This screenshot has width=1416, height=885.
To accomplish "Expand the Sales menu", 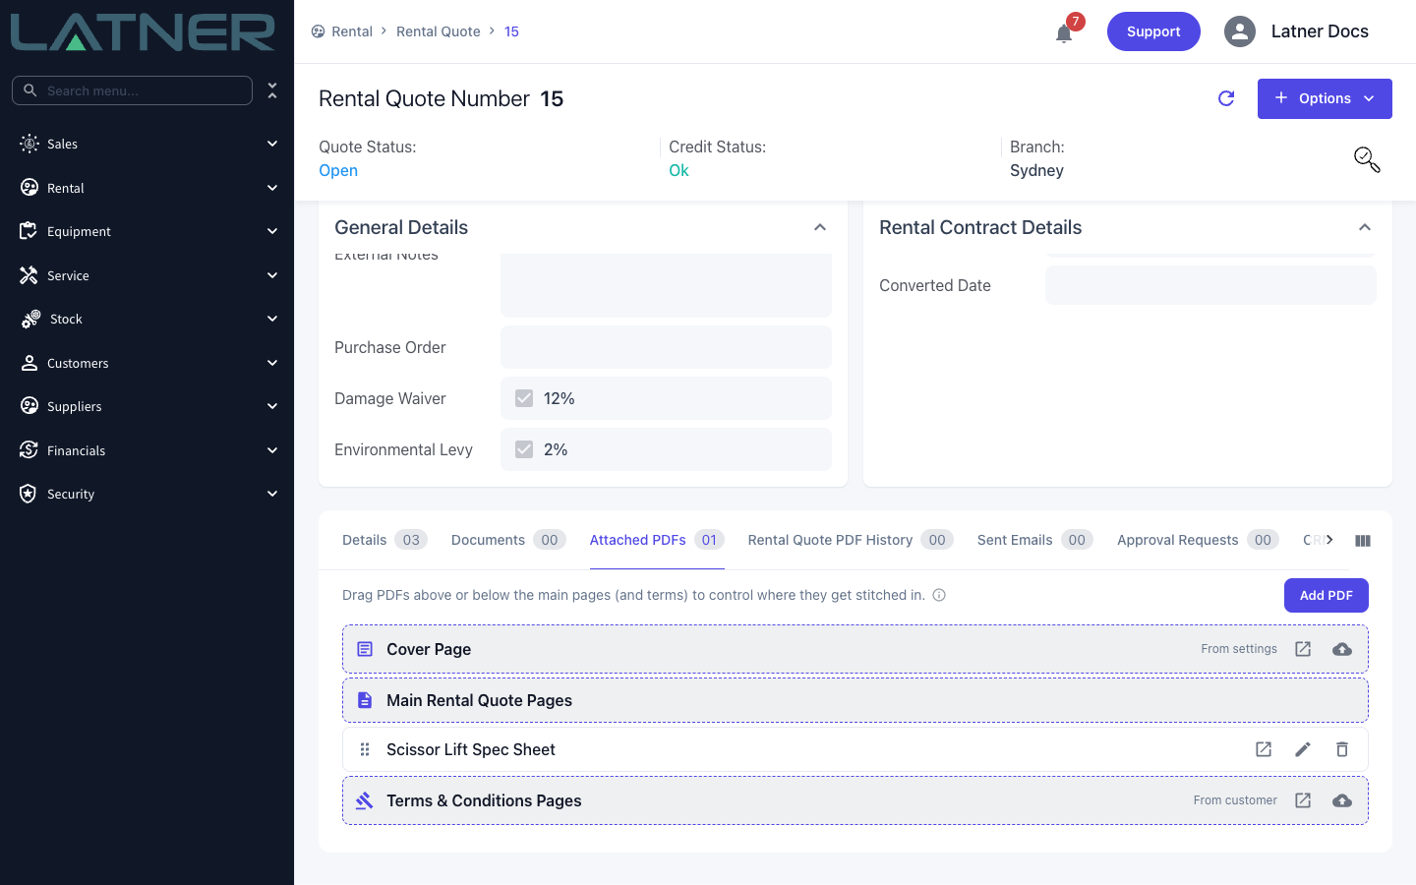I will click(147, 144).
